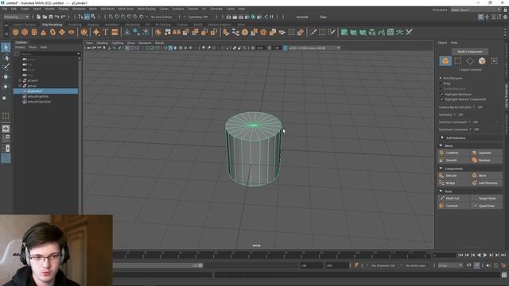
Task: Switch to the Rigging shelf tab
Action: [93, 25]
